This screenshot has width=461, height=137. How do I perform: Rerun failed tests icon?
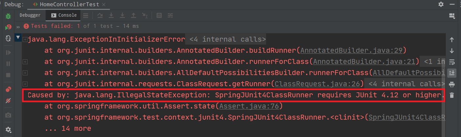click(x=9, y=27)
